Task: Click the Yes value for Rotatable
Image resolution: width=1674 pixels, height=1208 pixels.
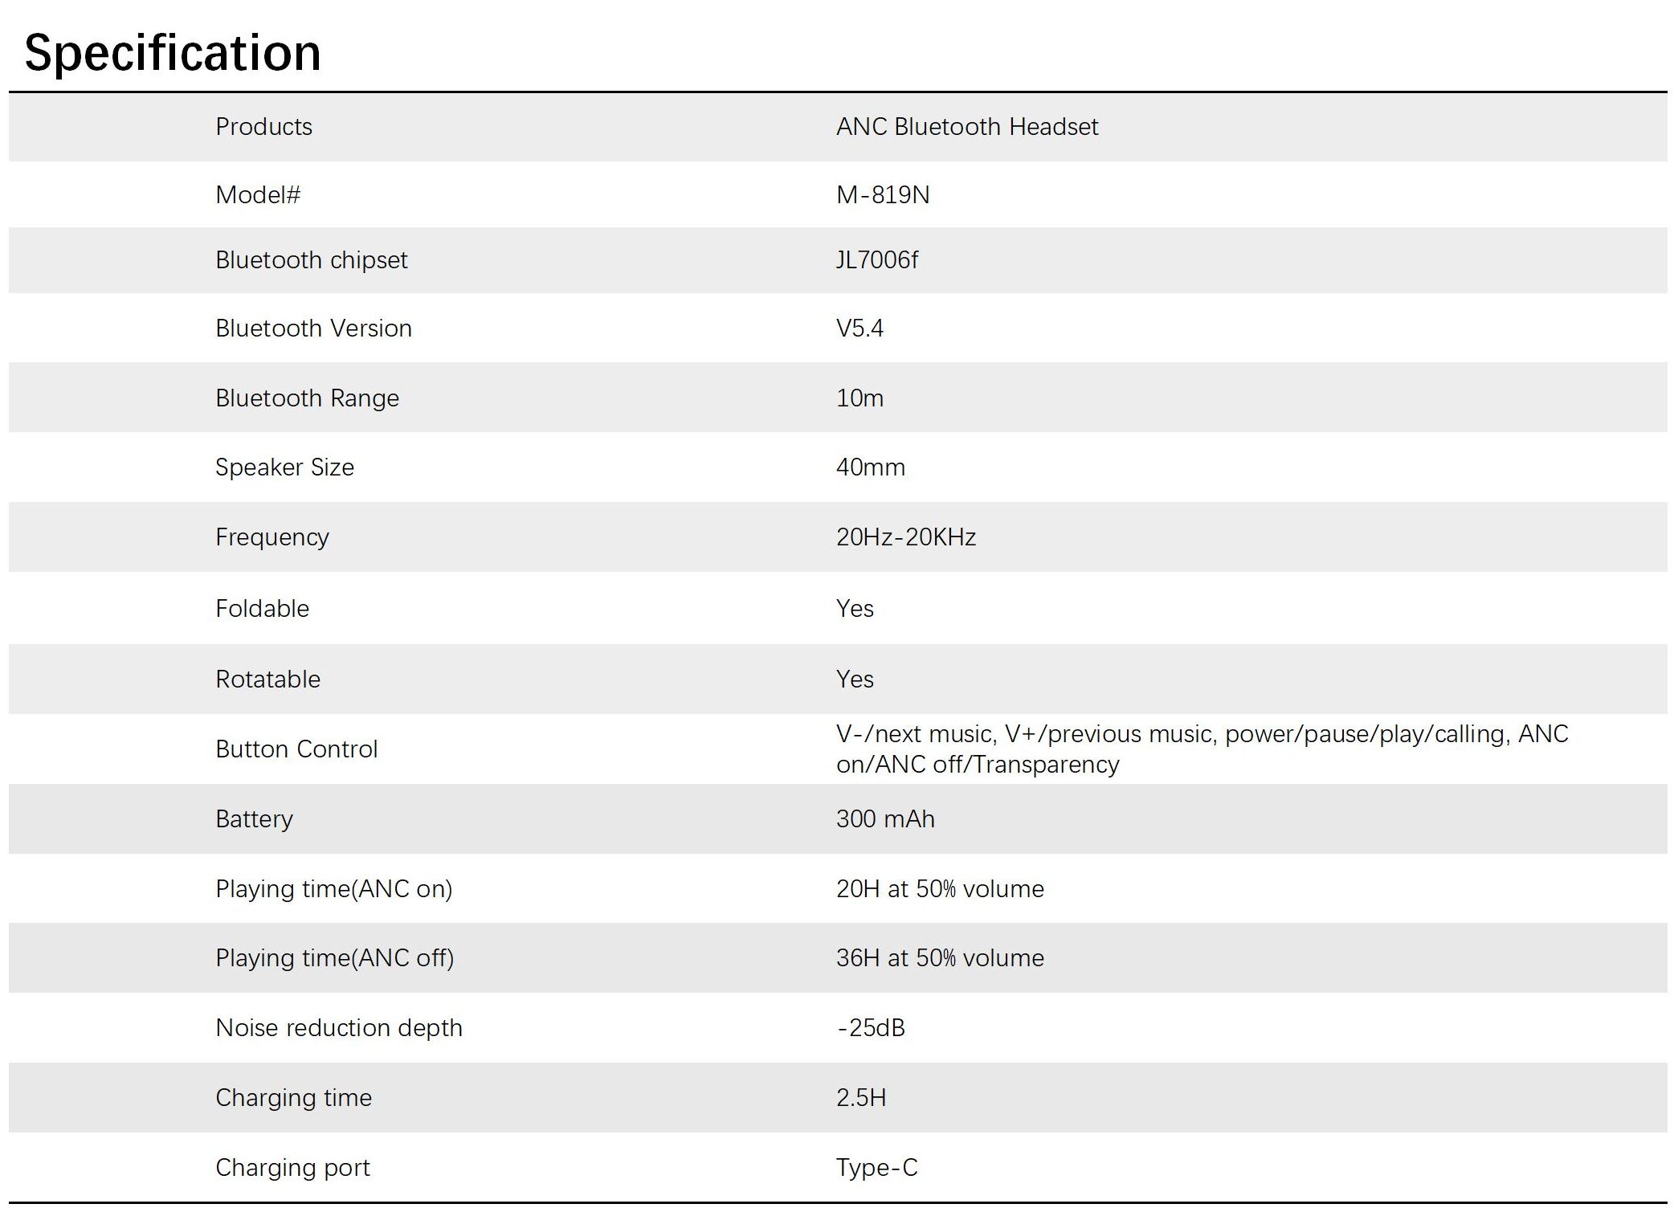Action: coord(854,679)
